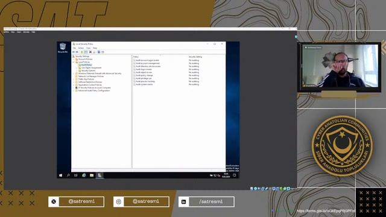Screen dimensions: 386x217
Task: Open the Devices menu in the VM window
Action: point(27,32)
